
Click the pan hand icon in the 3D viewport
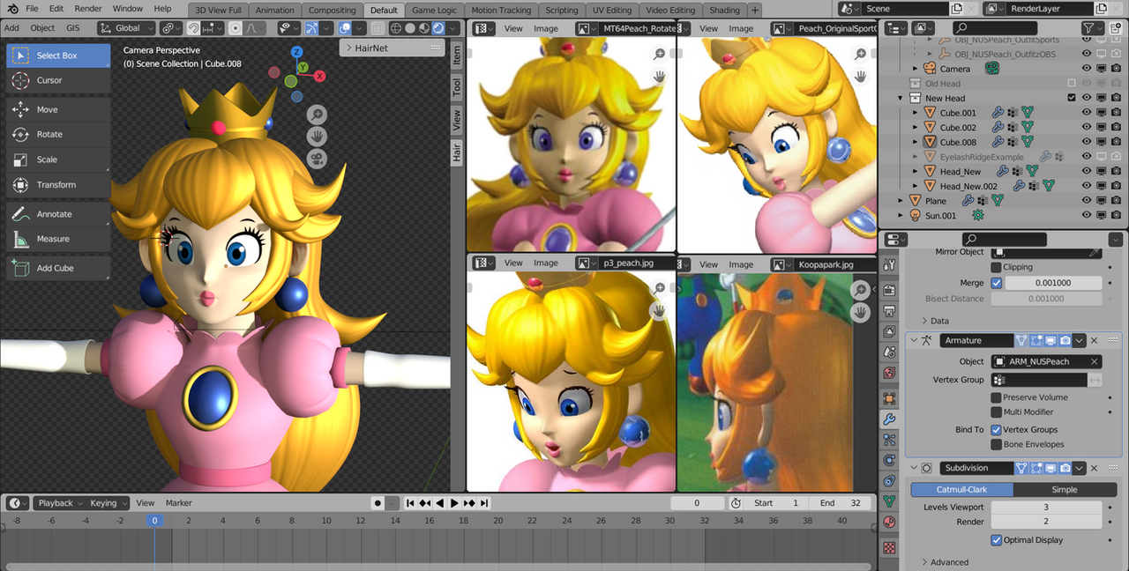pos(317,137)
